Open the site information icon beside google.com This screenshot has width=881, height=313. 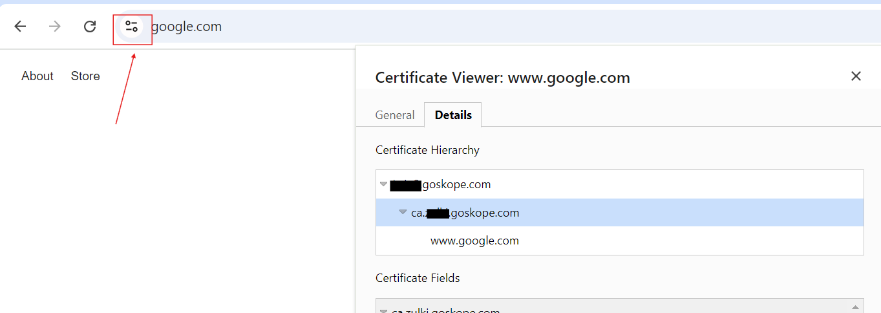pos(132,27)
